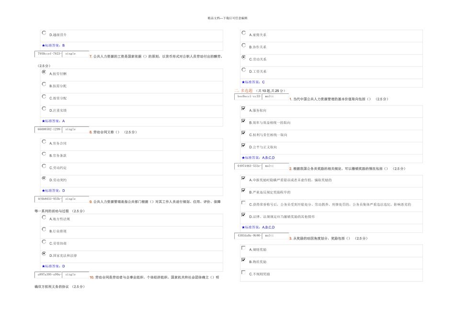The height and width of the screenshot is (322, 455).
Task: Choose radio option B.按需分配
Action: [x=44, y=84]
